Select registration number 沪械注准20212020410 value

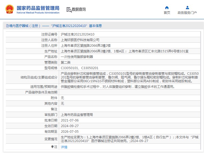78,34
